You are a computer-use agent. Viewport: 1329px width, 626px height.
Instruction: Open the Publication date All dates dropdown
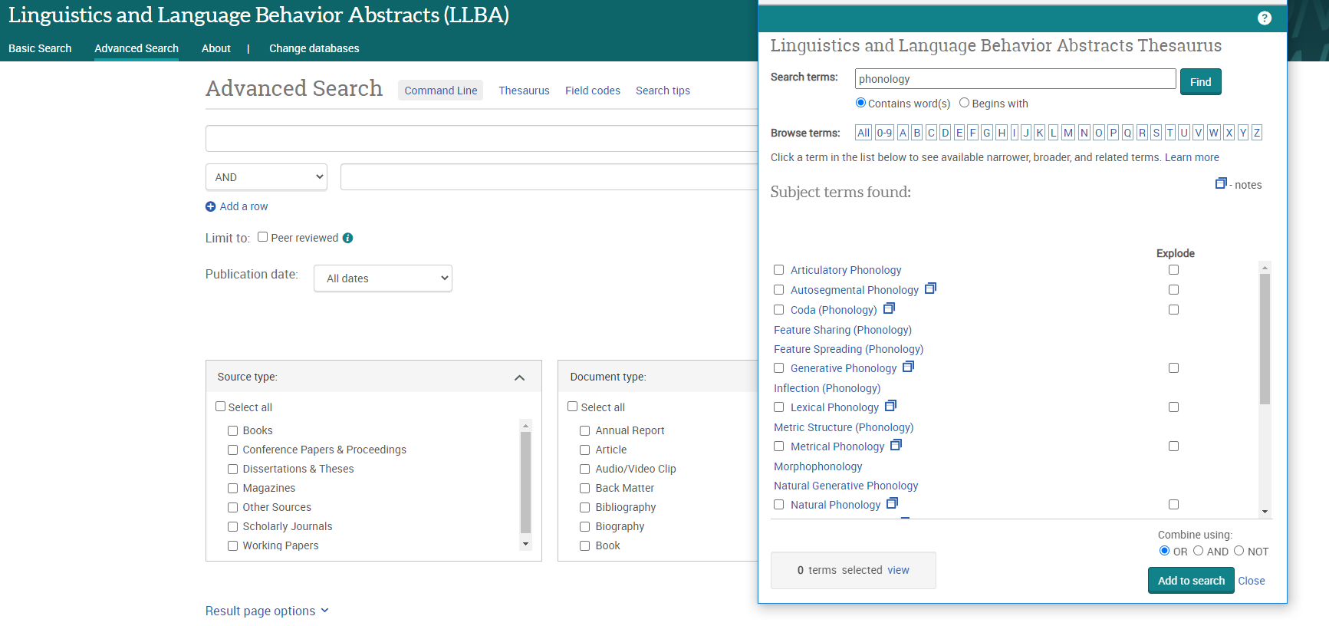(x=383, y=278)
